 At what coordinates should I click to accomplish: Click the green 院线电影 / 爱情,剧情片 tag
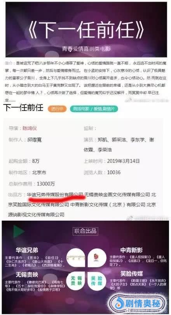pos(94,109)
